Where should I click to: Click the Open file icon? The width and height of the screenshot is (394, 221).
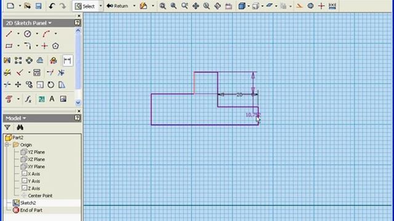click(x=27, y=6)
